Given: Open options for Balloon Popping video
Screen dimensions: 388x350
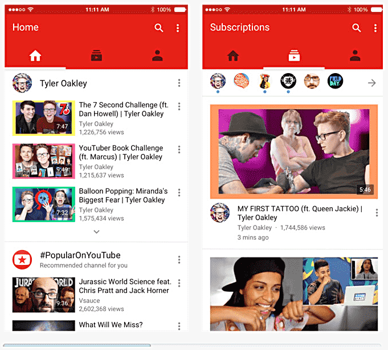Looking at the screenshot, I should tap(179, 192).
